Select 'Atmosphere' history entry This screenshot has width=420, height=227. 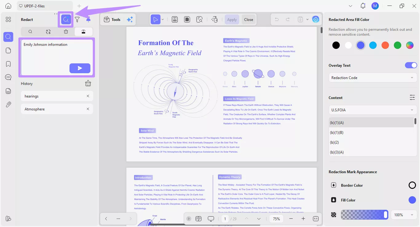click(x=57, y=109)
